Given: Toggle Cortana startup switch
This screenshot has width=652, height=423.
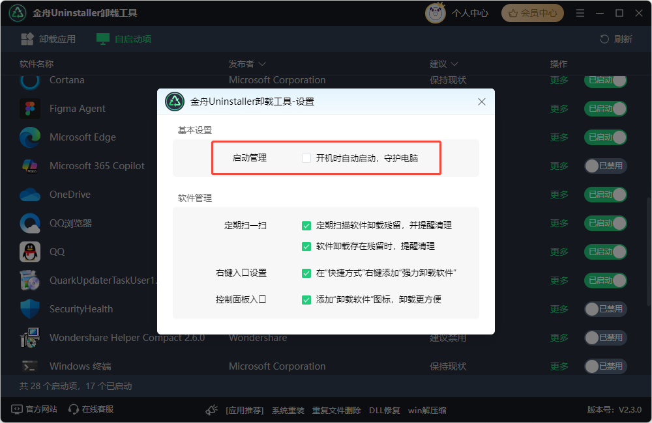Looking at the screenshot, I should [606, 81].
